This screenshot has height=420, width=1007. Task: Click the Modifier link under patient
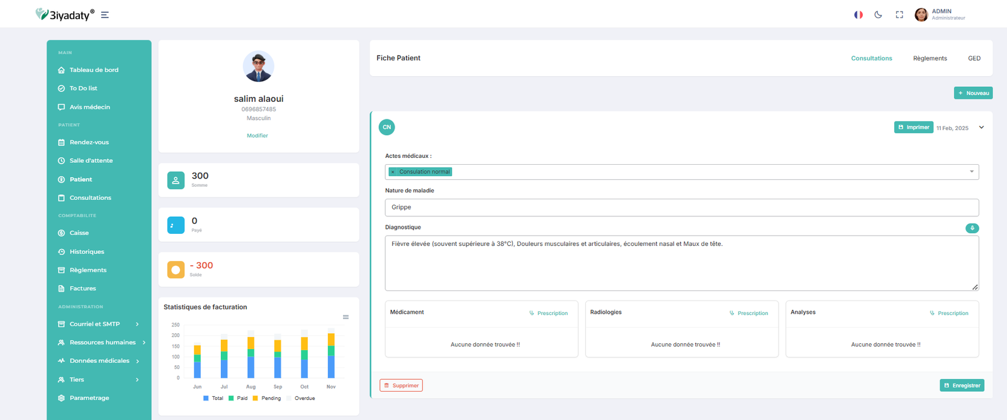pyautogui.click(x=257, y=136)
